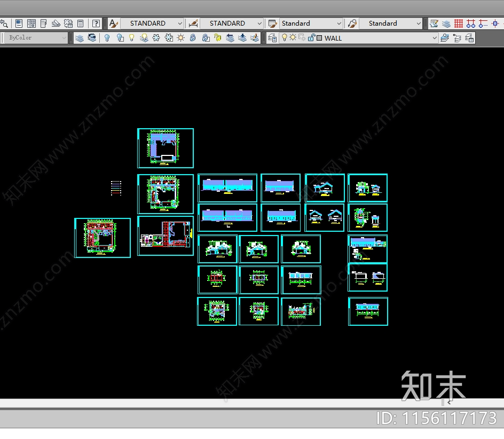
Task: Click the horizontal scrollbar below the drawing area
Action: click(252, 403)
